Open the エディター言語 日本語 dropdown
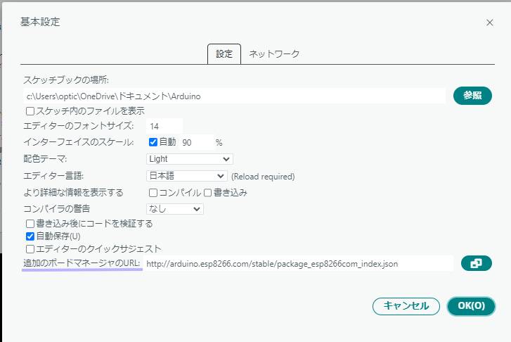 (x=187, y=176)
